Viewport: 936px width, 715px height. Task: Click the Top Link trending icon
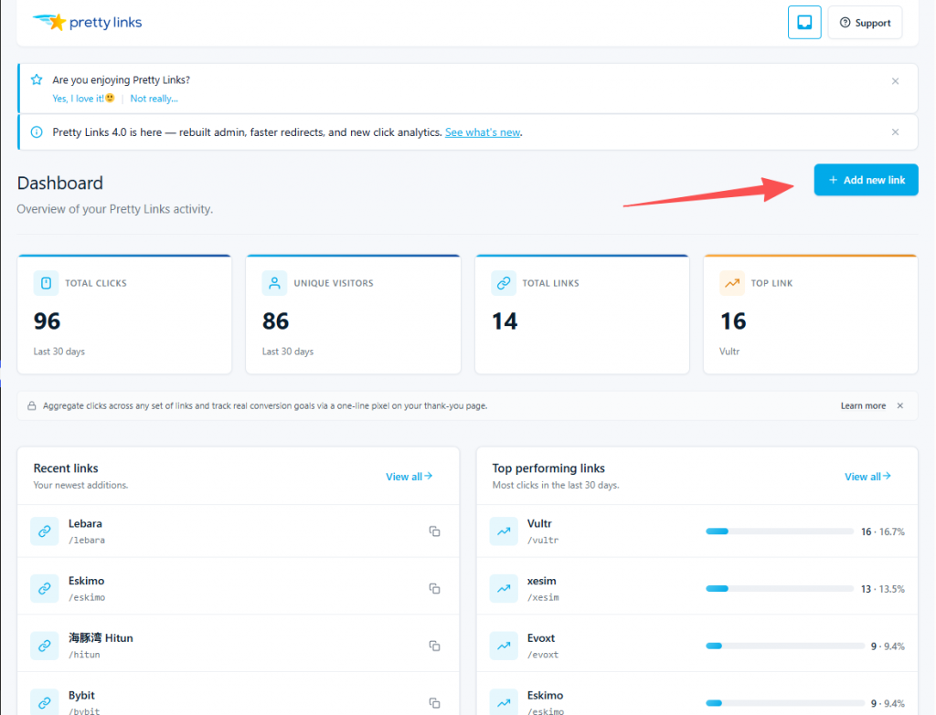[x=732, y=283]
